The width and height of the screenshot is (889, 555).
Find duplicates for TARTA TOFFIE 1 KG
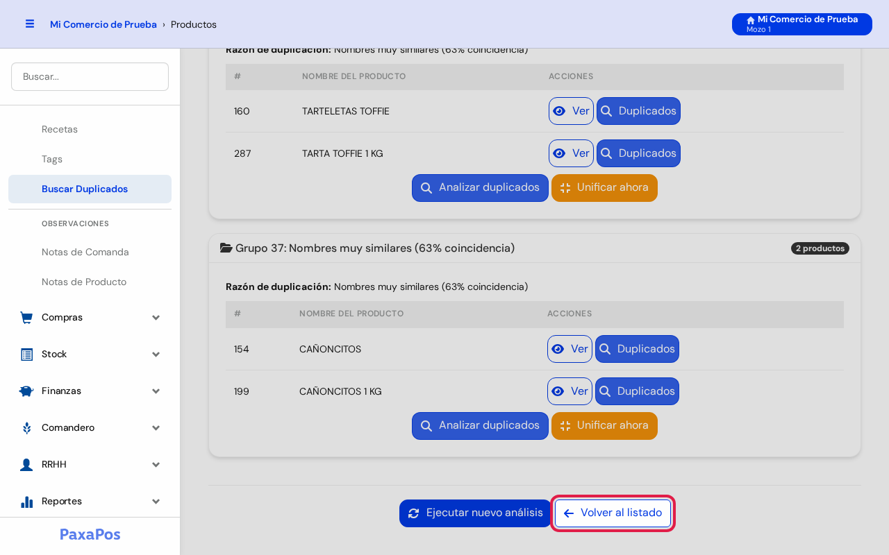coord(638,153)
